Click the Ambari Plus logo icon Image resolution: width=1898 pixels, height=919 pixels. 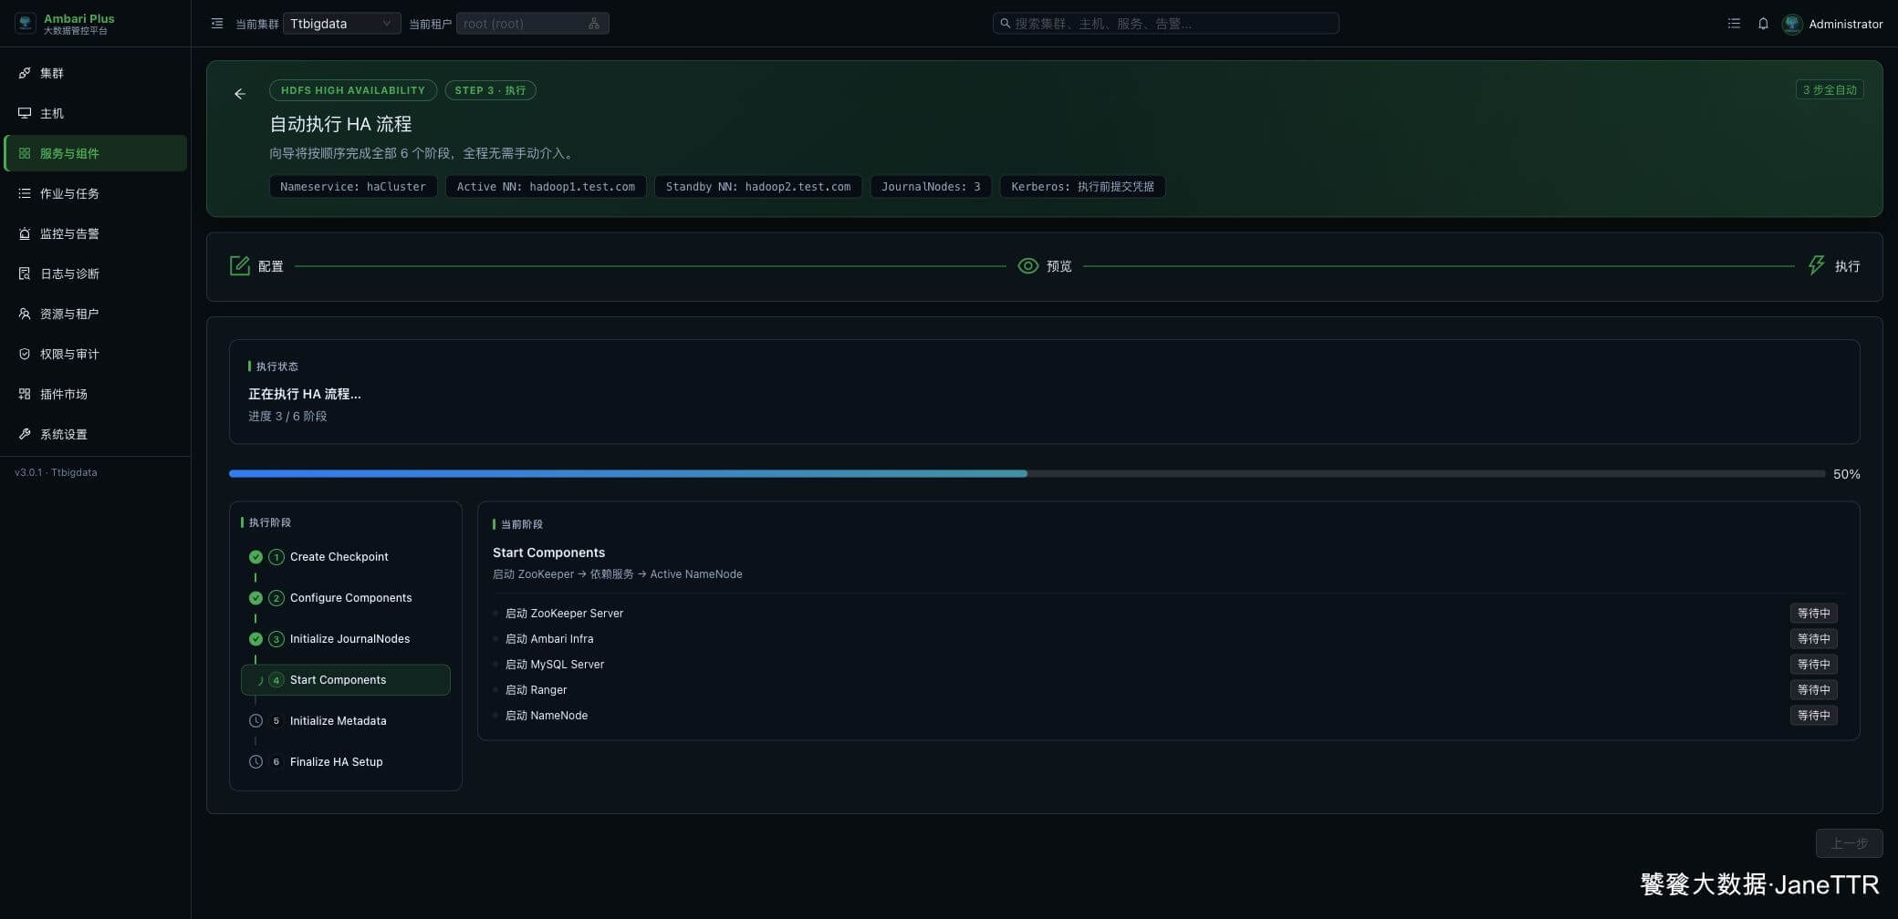(x=26, y=24)
